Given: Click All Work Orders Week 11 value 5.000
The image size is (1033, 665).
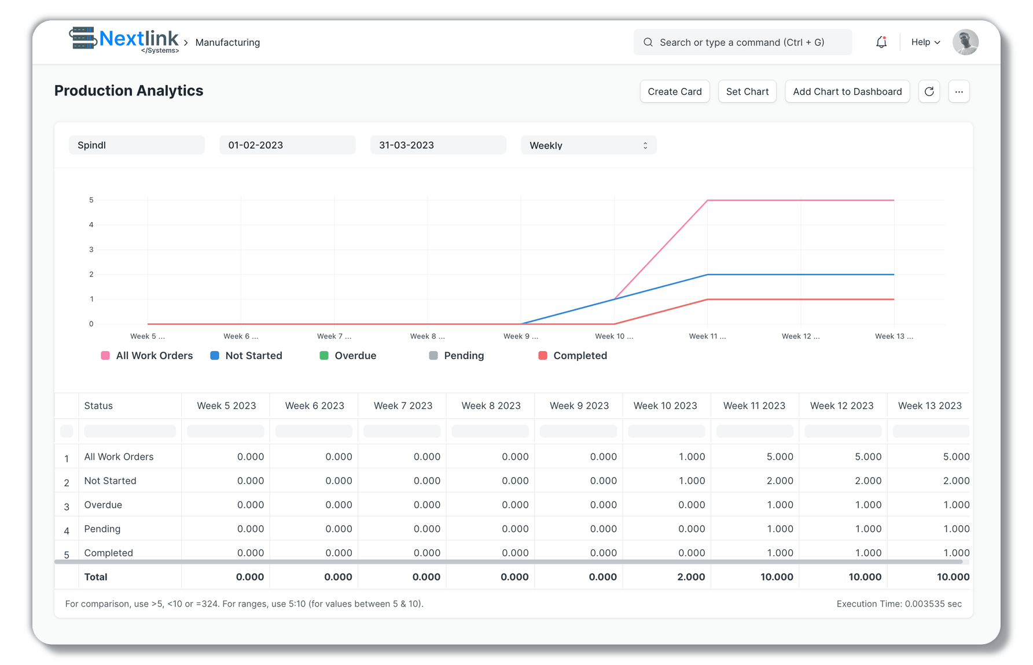Looking at the screenshot, I should pos(780,457).
